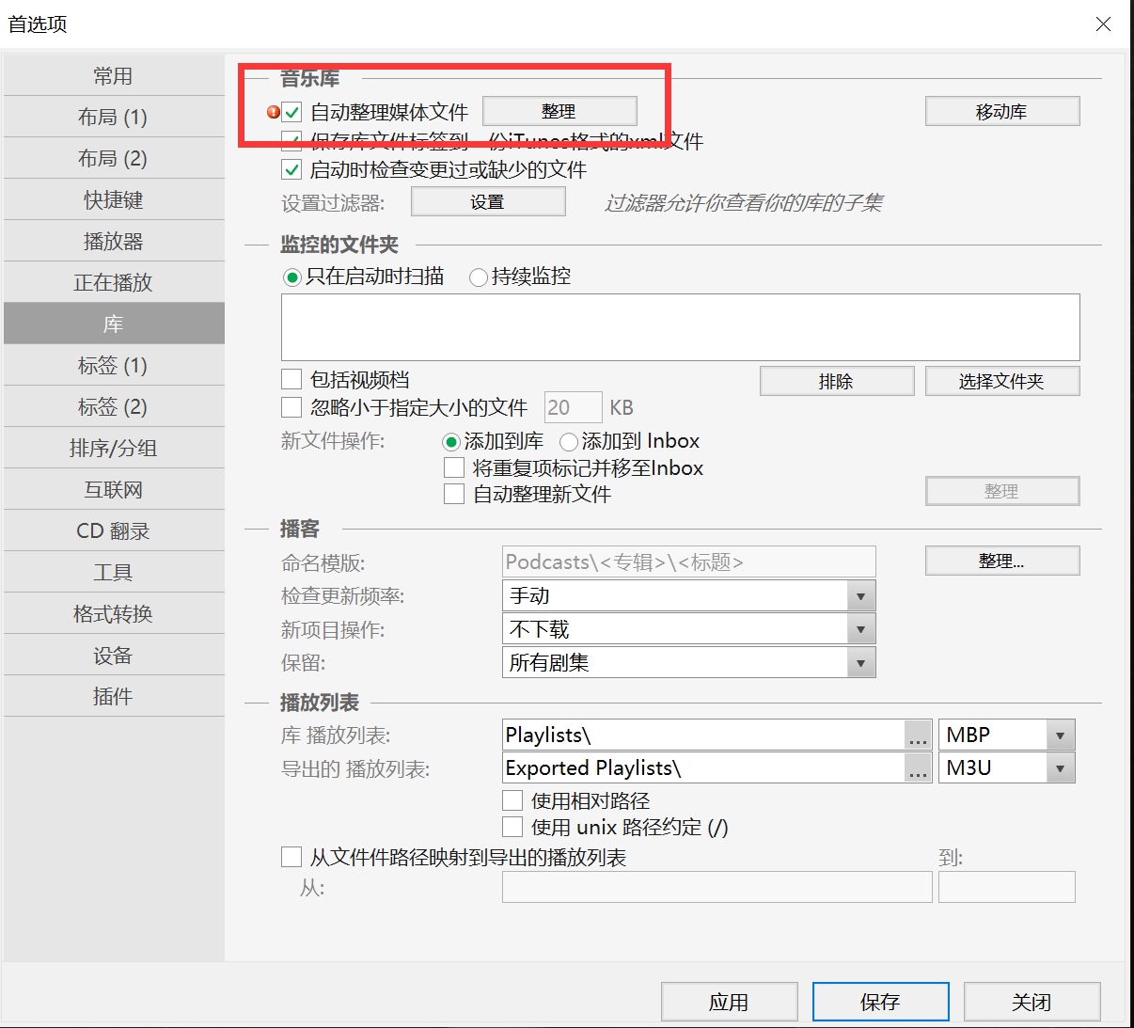Click the monitored folders list box
Screen dimensions: 1134x1028
click(x=680, y=327)
